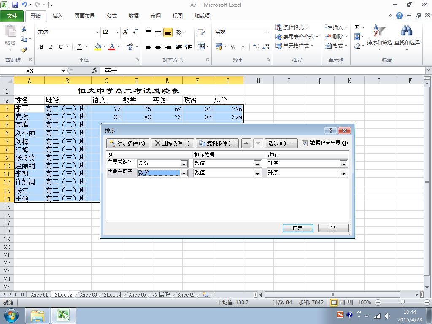Click the Paste icon in clipboard group
This screenshot has height=324, width=432.
coord(11,31)
